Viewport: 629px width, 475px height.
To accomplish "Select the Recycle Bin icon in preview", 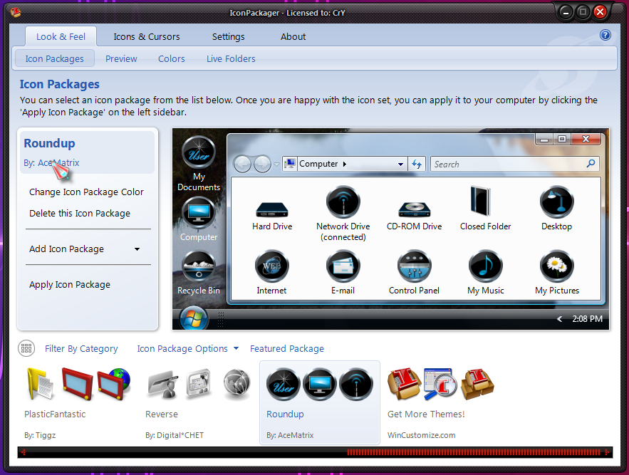I will 199,266.
